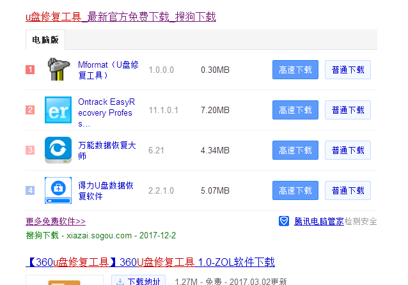
Task: Select the 电脑版 tab
Action: pyautogui.click(x=45, y=40)
